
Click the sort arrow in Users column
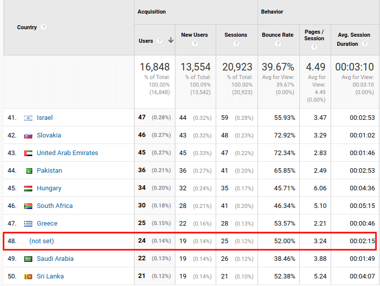171,41
